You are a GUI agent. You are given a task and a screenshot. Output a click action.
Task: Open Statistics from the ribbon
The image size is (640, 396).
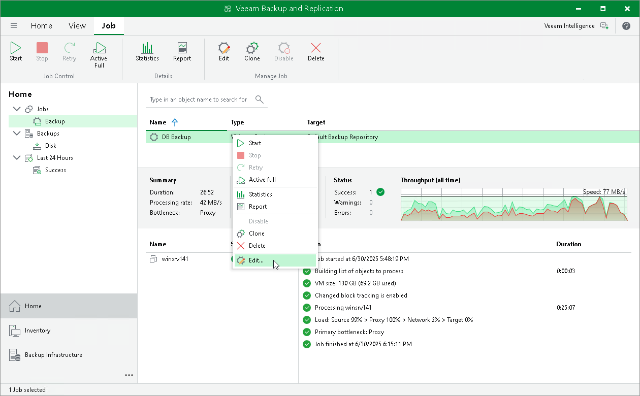tap(147, 52)
